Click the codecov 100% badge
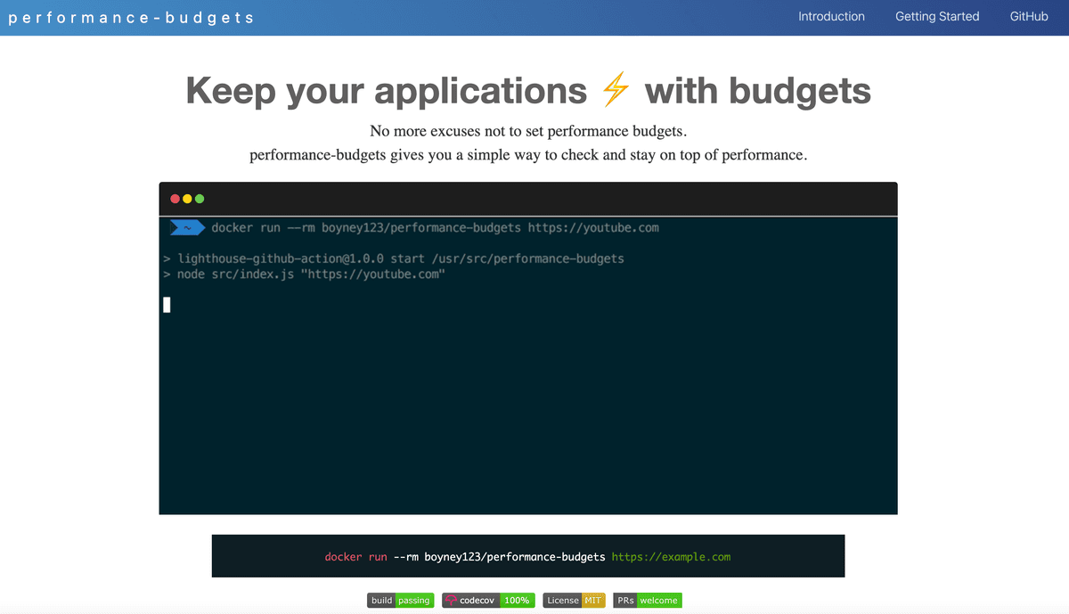Viewport: 1069px width, 614px height. tap(488, 600)
